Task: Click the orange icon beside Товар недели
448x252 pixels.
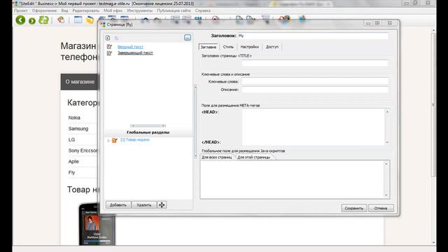Action: click(x=115, y=140)
